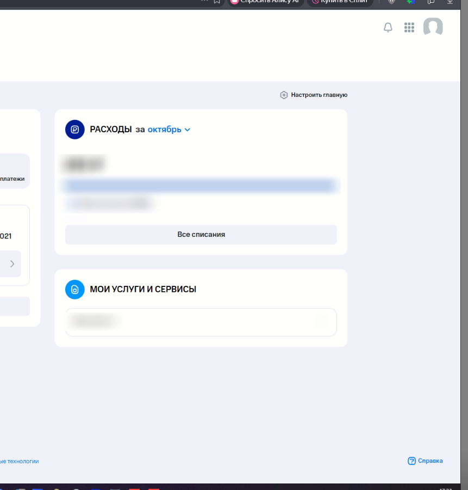
Task: Open the notifications bell
Action: click(388, 28)
